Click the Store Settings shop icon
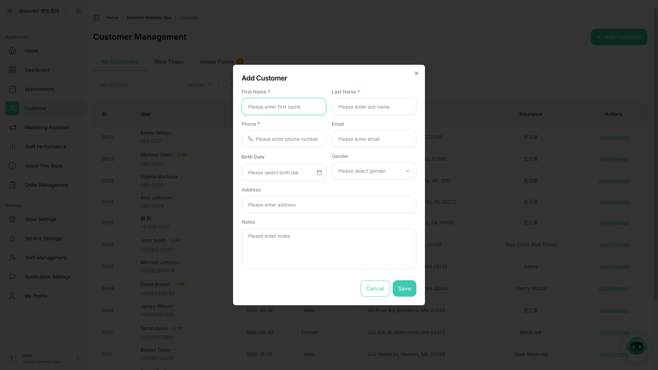 point(12,219)
